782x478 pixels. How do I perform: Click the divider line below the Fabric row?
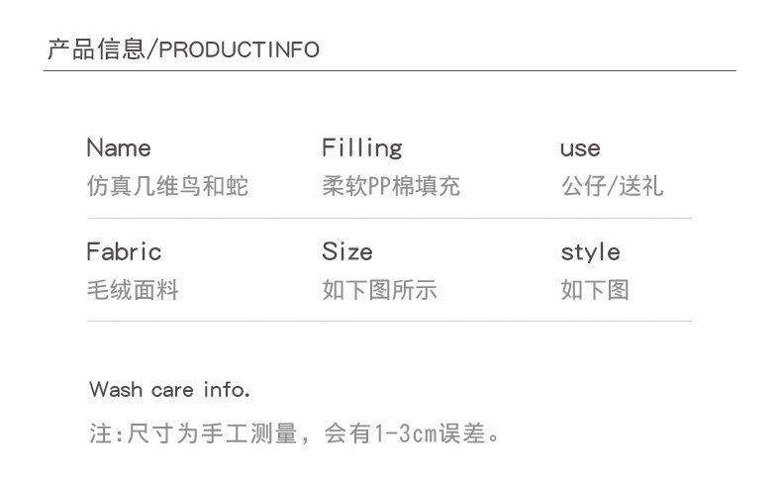[390, 322]
